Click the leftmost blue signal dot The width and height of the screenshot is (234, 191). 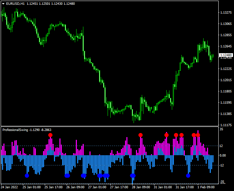(x=27, y=176)
